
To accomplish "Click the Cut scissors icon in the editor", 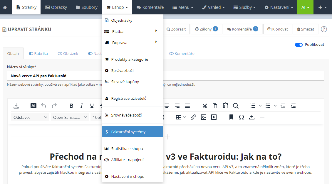I will (205, 106).
